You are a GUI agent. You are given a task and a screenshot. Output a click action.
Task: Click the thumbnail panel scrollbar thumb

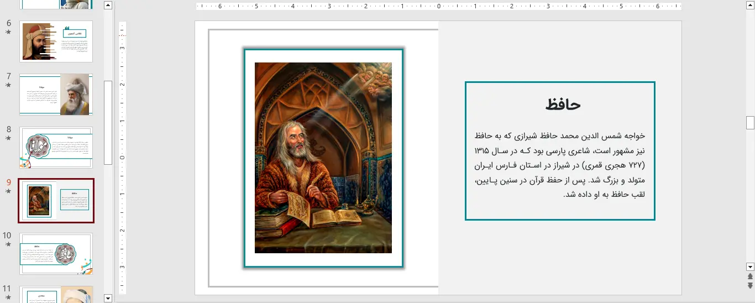click(x=108, y=122)
